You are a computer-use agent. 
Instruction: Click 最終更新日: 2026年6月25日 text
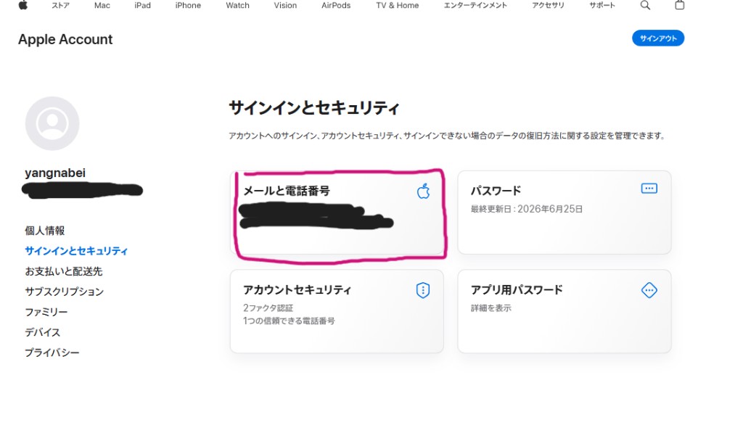click(527, 209)
